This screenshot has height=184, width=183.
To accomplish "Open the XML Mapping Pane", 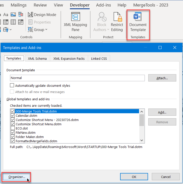I will pyautogui.click(x=75, y=22).
